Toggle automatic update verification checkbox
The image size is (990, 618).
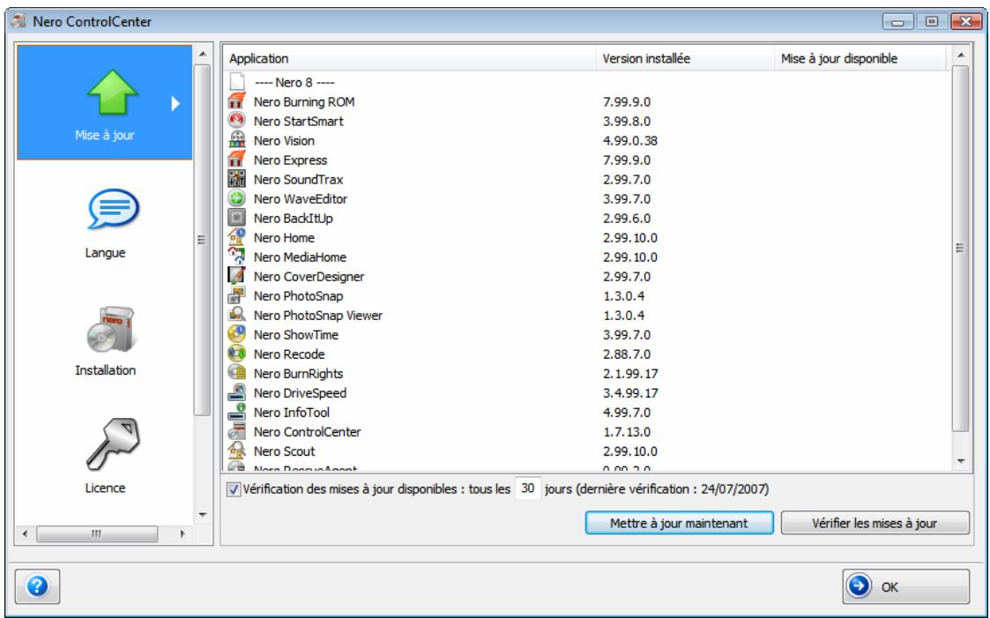click(x=234, y=489)
